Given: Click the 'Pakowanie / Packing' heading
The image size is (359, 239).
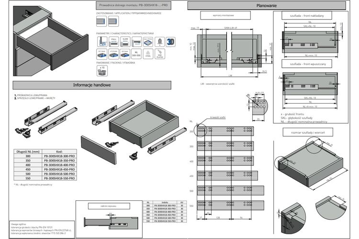Looking at the screenshot, I should coord(115,63).
